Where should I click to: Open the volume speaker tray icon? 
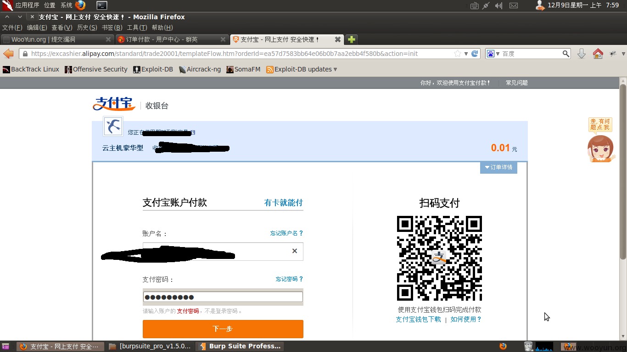(x=499, y=5)
